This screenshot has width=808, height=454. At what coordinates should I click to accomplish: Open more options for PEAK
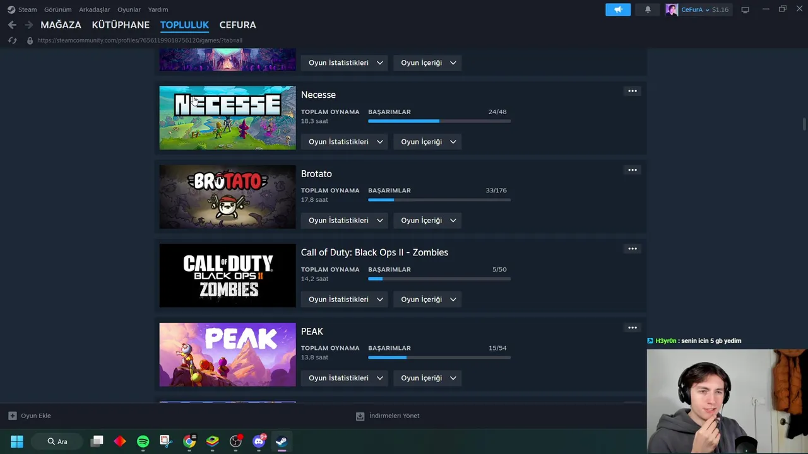coord(633,327)
